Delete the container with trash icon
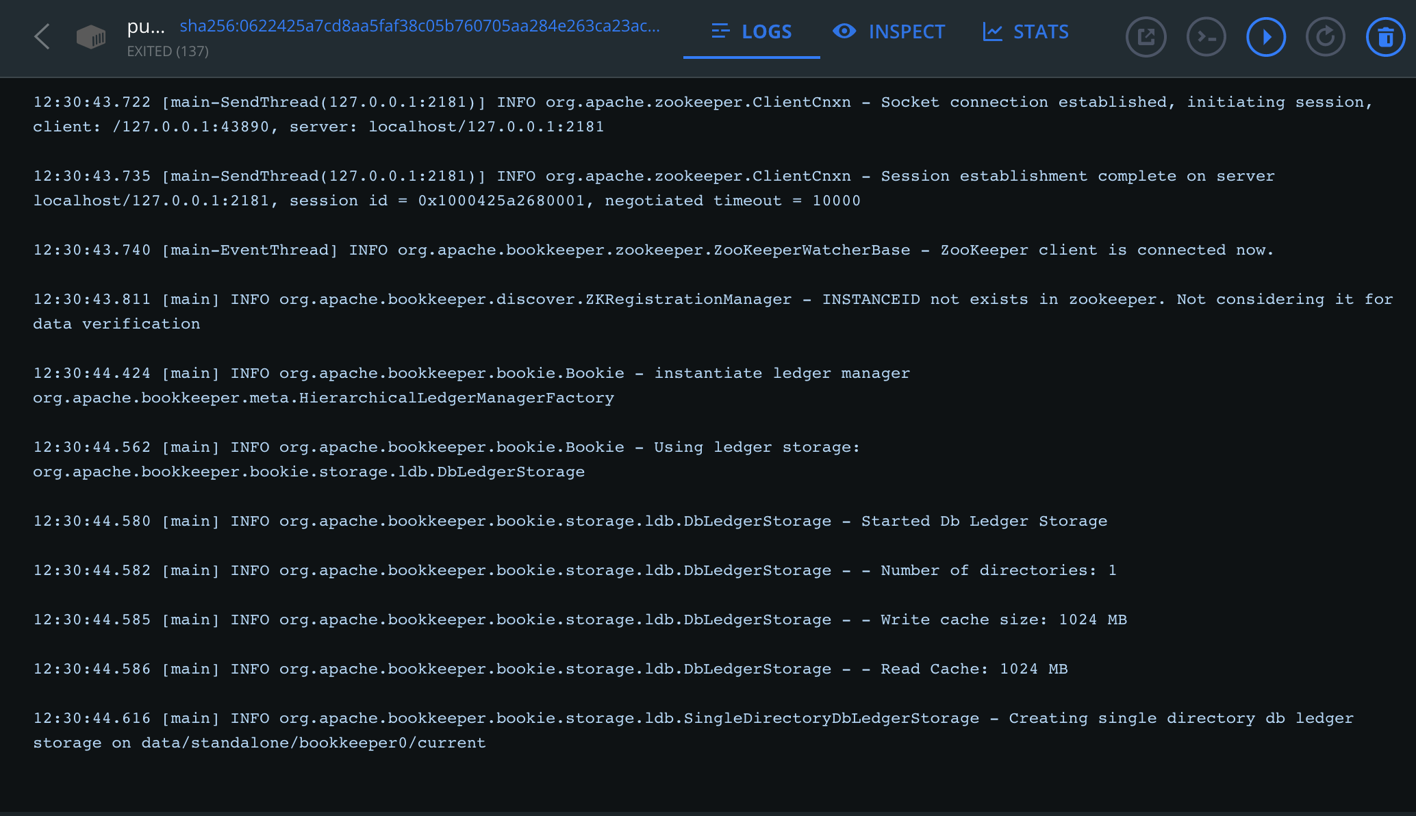Image resolution: width=1416 pixels, height=816 pixels. 1385,37
